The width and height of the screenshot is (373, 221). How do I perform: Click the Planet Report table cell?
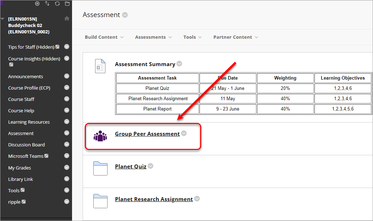157,109
